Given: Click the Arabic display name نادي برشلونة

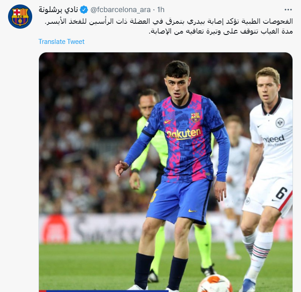Looking at the screenshot, I should 58,9.
